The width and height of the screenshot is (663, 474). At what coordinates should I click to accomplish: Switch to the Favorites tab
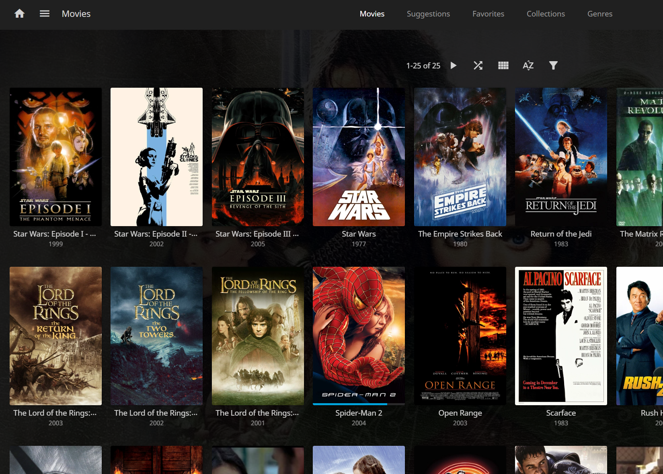coord(488,14)
